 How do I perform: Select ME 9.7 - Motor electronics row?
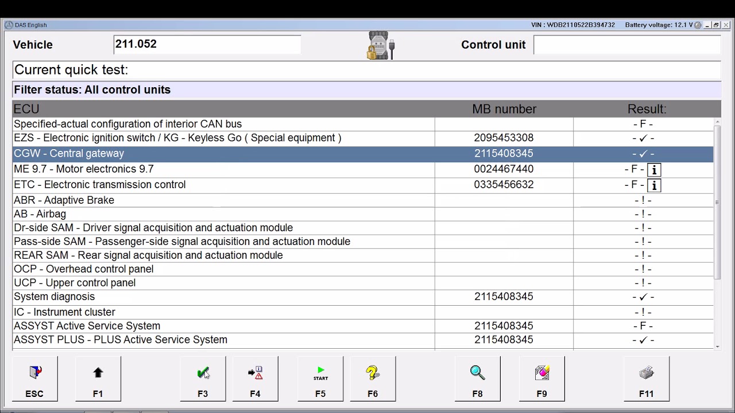(363, 169)
